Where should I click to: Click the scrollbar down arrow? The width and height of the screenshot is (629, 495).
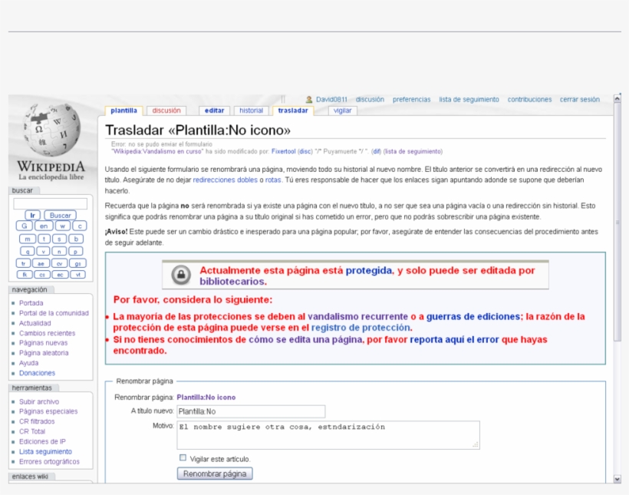617,479
